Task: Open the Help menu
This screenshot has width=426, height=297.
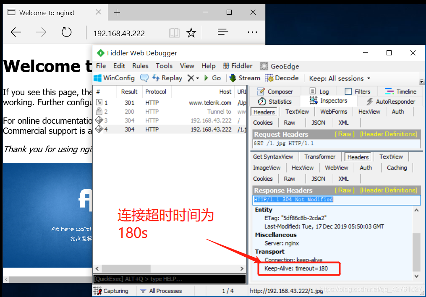Action: (x=208, y=66)
